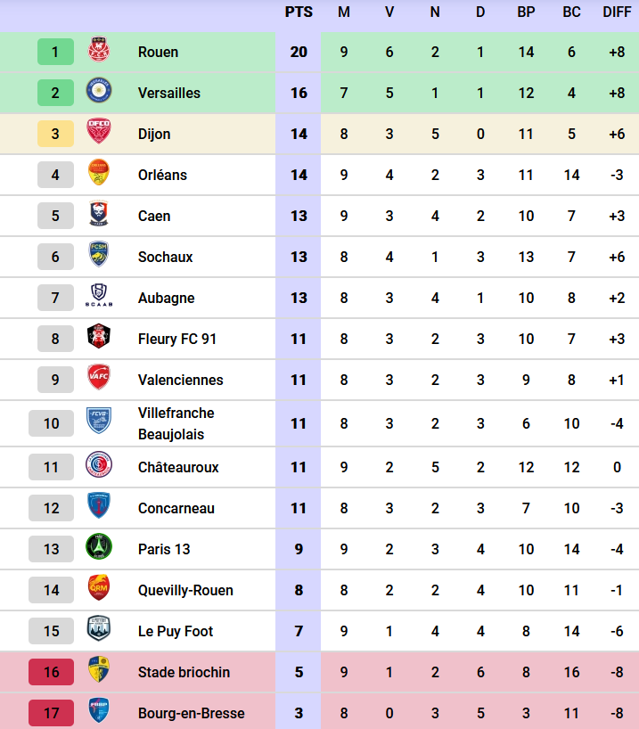Click the green rank 1 badge
This screenshot has width=639, height=729.
pos(55,52)
